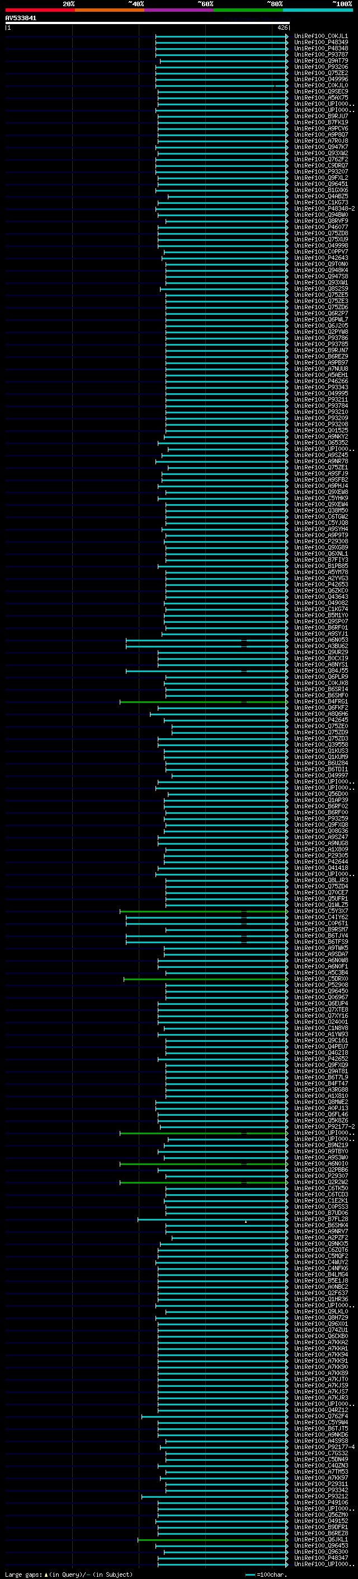Select UniRef100_Q947K7 label
This screenshot has width=358, height=1579.
(321, 147)
